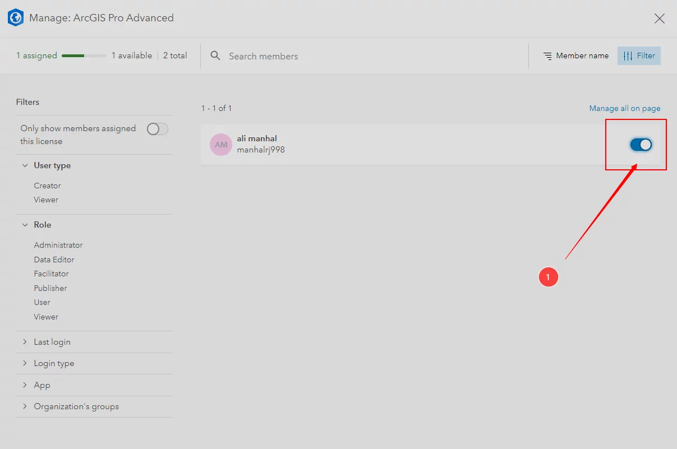Click the AM member avatar
The height and width of the screenshot is (449, 677).
pyautogui.click(x=221, y=145)
